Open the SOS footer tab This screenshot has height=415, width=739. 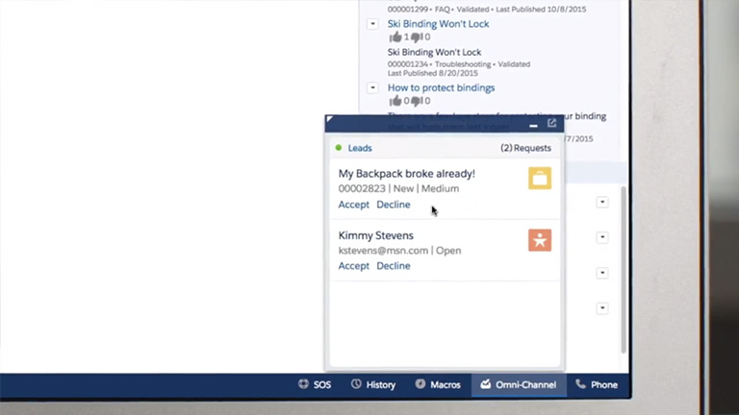(315, 385)
